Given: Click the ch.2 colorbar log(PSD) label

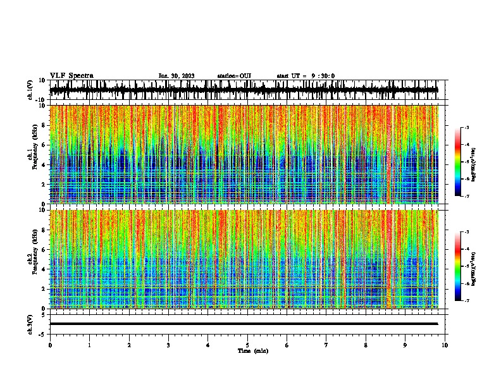Looking at the screenshot, I should tap(474, 269).
